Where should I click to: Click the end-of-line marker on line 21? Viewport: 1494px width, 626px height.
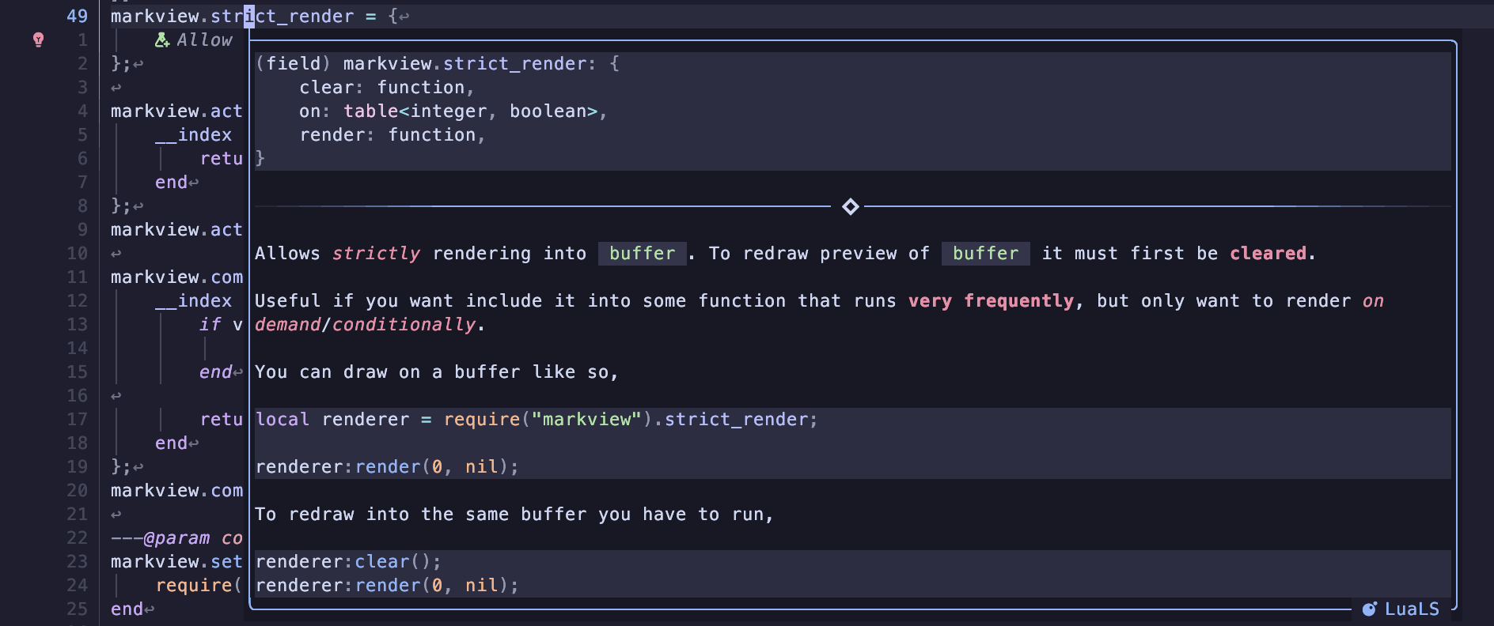point(116,515)
